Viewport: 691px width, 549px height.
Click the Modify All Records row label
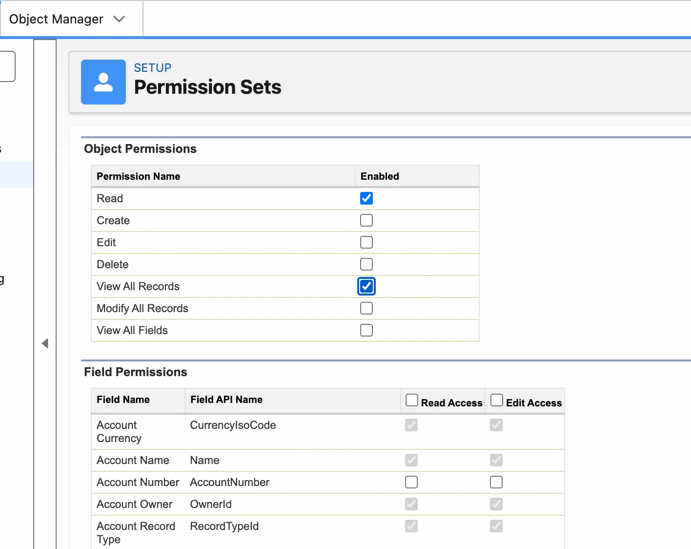coord(142,308)
